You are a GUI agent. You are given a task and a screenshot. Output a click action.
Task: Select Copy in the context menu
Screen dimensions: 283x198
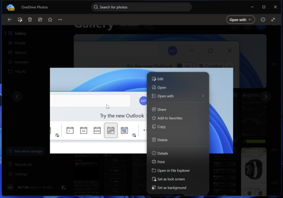tap(178, 127)
